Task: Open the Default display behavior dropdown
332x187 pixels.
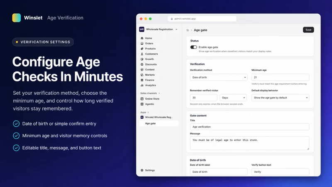Action: (281, 98)
